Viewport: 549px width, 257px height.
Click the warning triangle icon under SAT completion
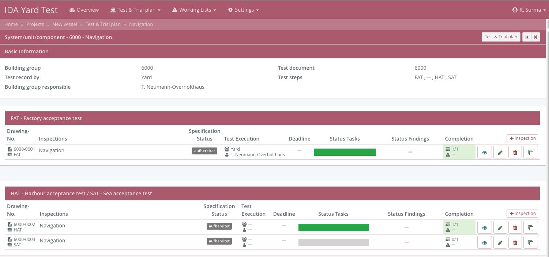click(448, 244)
